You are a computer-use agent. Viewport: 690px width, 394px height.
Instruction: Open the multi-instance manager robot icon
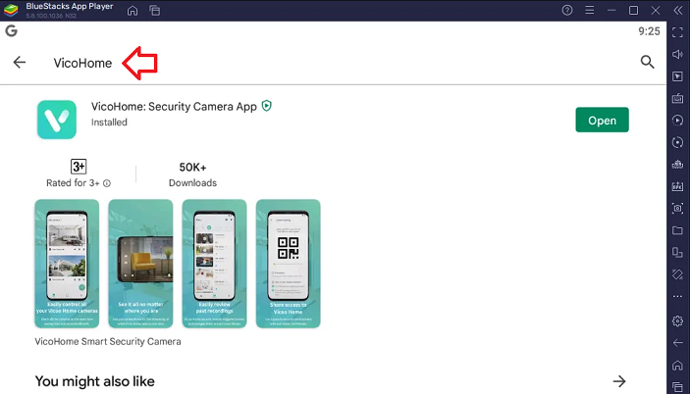tap(677, 165)
